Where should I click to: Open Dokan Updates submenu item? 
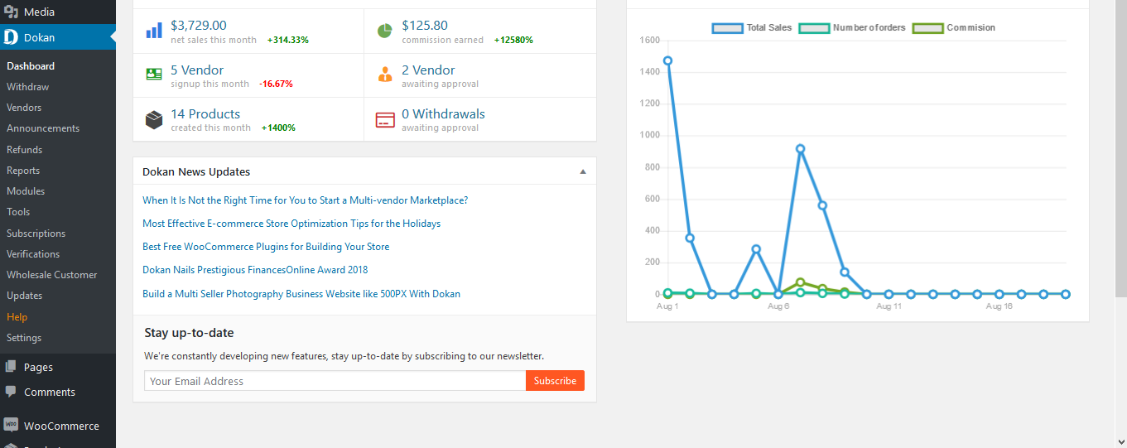click(24, 296)
